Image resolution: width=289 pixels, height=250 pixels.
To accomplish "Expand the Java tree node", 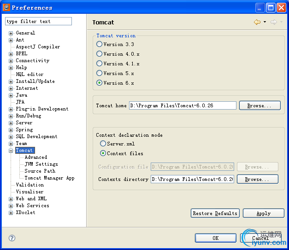I will (x=11, y=95).
